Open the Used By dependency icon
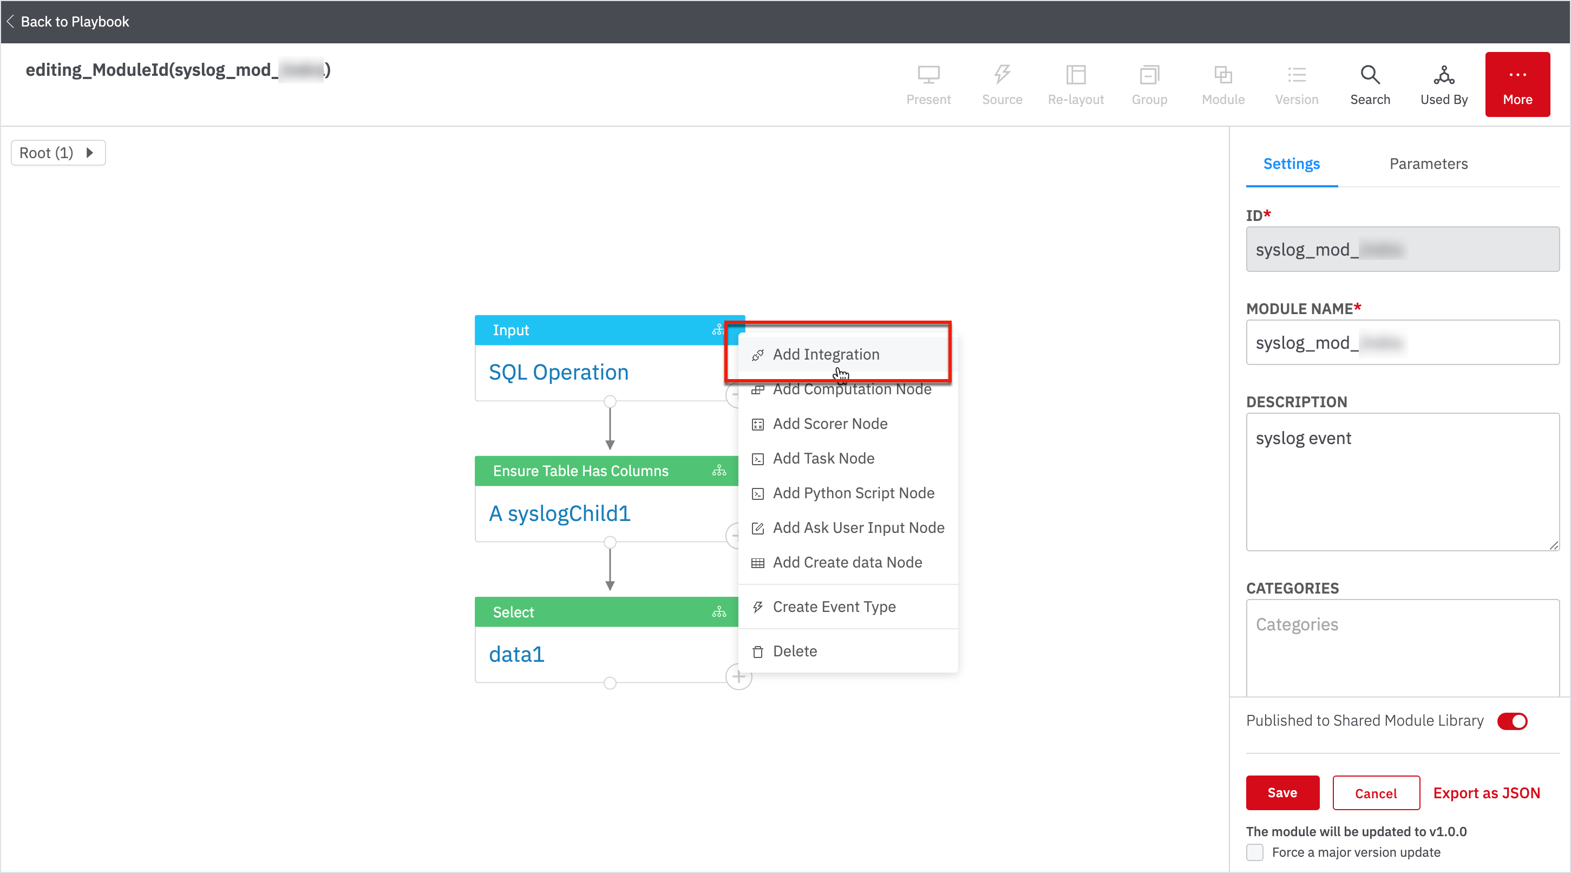This screenshot has height=873, width=1571. (1443, 75)
